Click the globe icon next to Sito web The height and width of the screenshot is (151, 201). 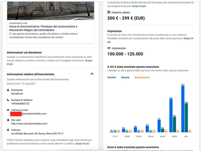pos(8,120)
